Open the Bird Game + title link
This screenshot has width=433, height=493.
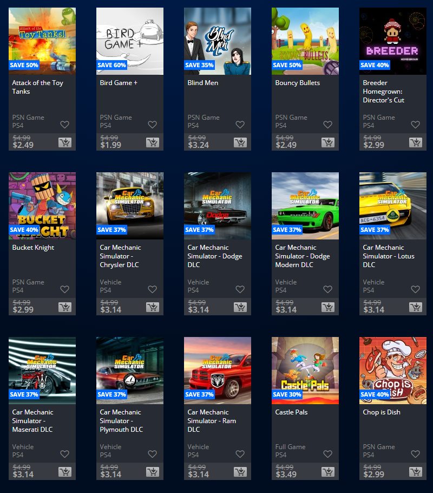(x=119, y=83)
